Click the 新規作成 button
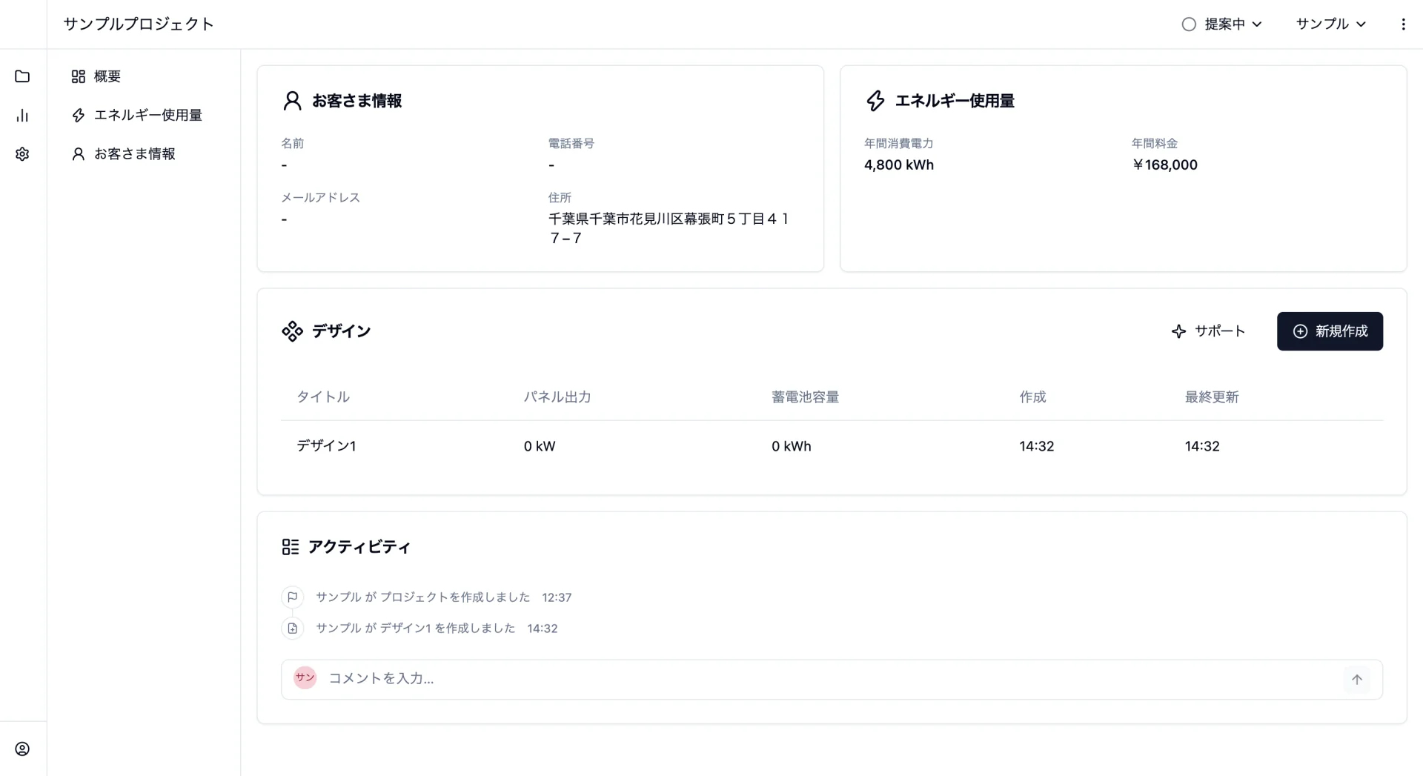The width and height of the screenshot is (1423, 776). [x=1330, y=331]
